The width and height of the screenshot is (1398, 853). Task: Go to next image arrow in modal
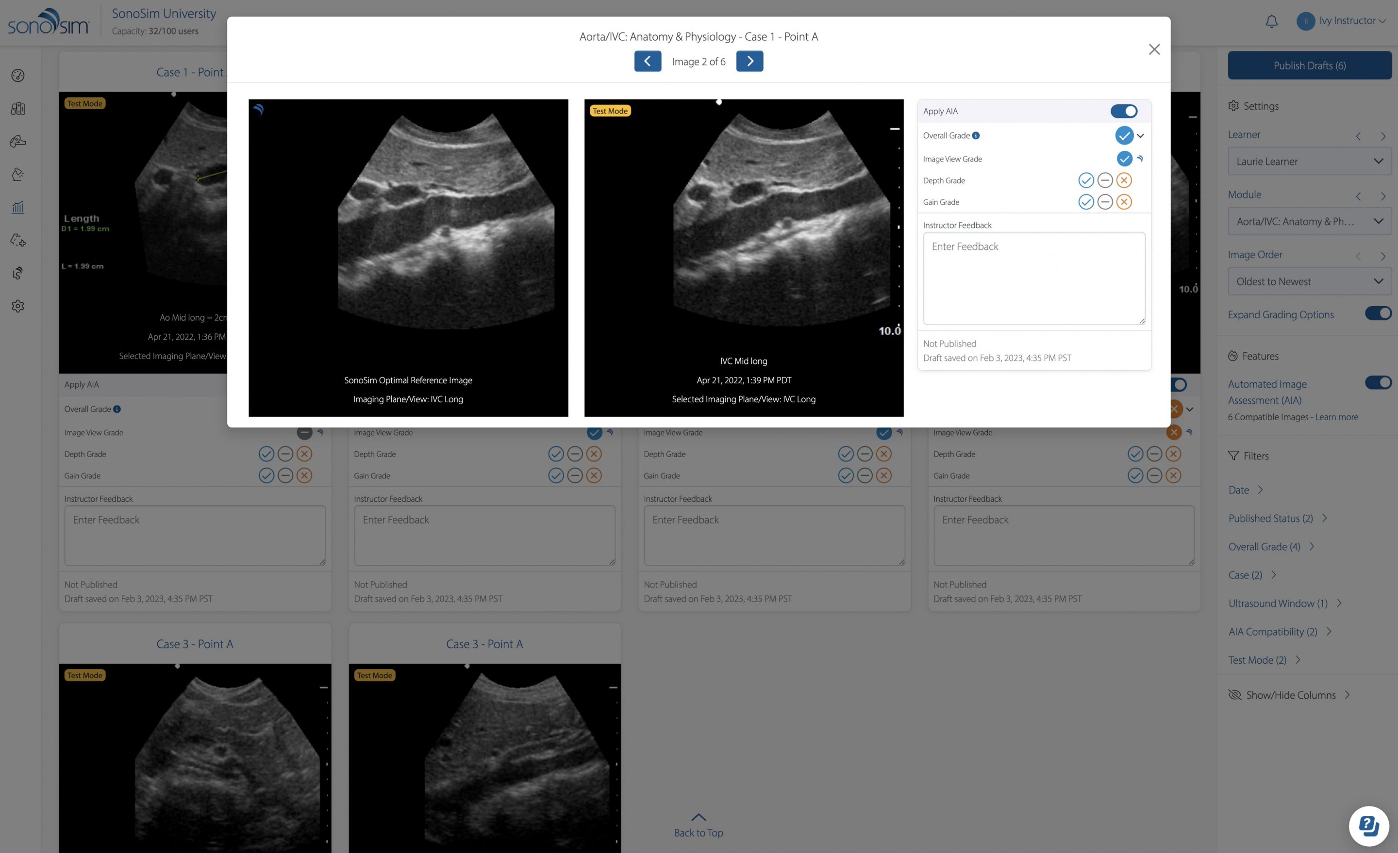click(x=749, y=61)
